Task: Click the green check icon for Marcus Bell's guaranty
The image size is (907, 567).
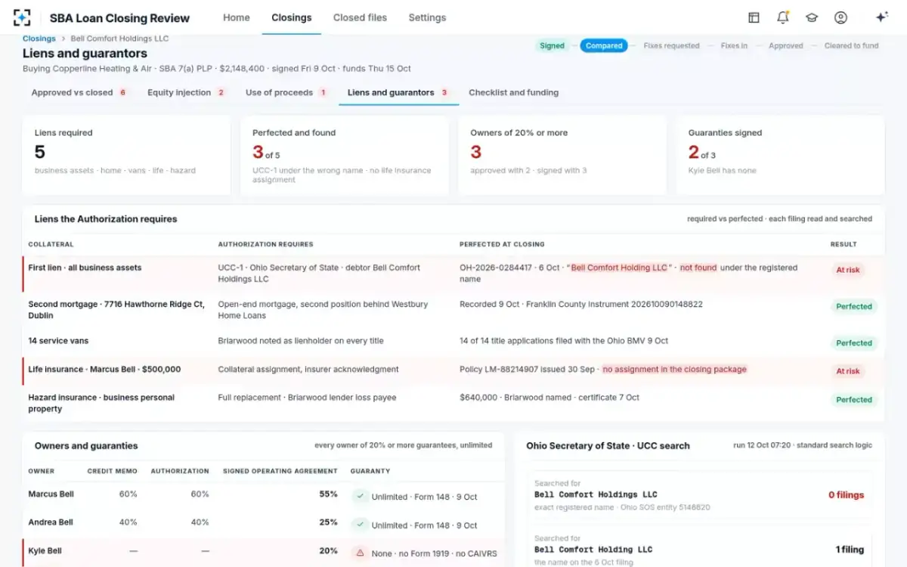Action: (x=360, y=496)
